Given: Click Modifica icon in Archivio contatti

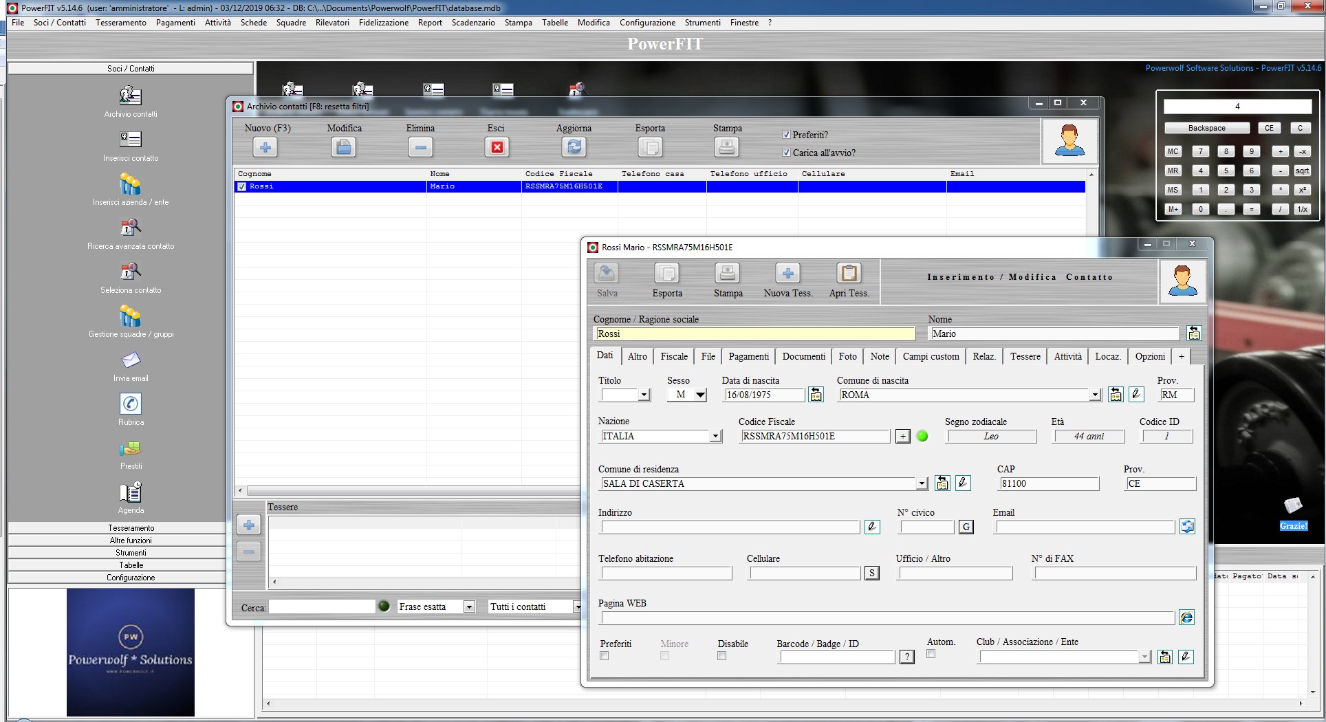Looking at the screenshot, I should (x=344, y=147).
